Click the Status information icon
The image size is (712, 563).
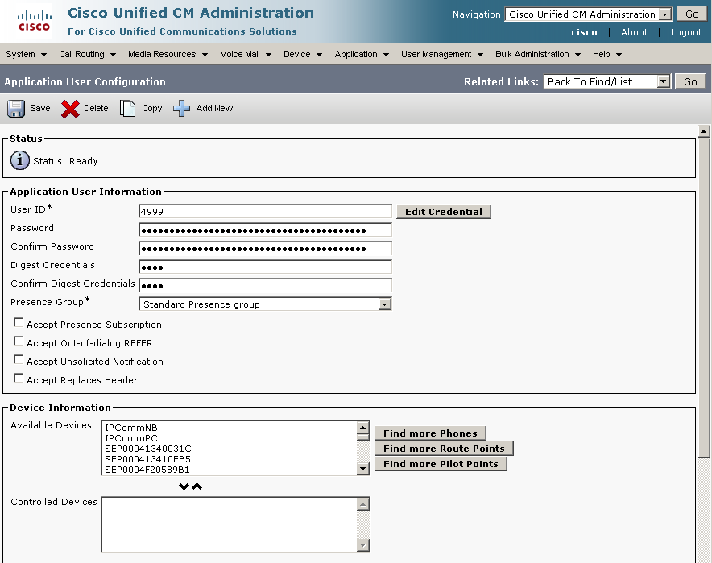coord(20,161)
